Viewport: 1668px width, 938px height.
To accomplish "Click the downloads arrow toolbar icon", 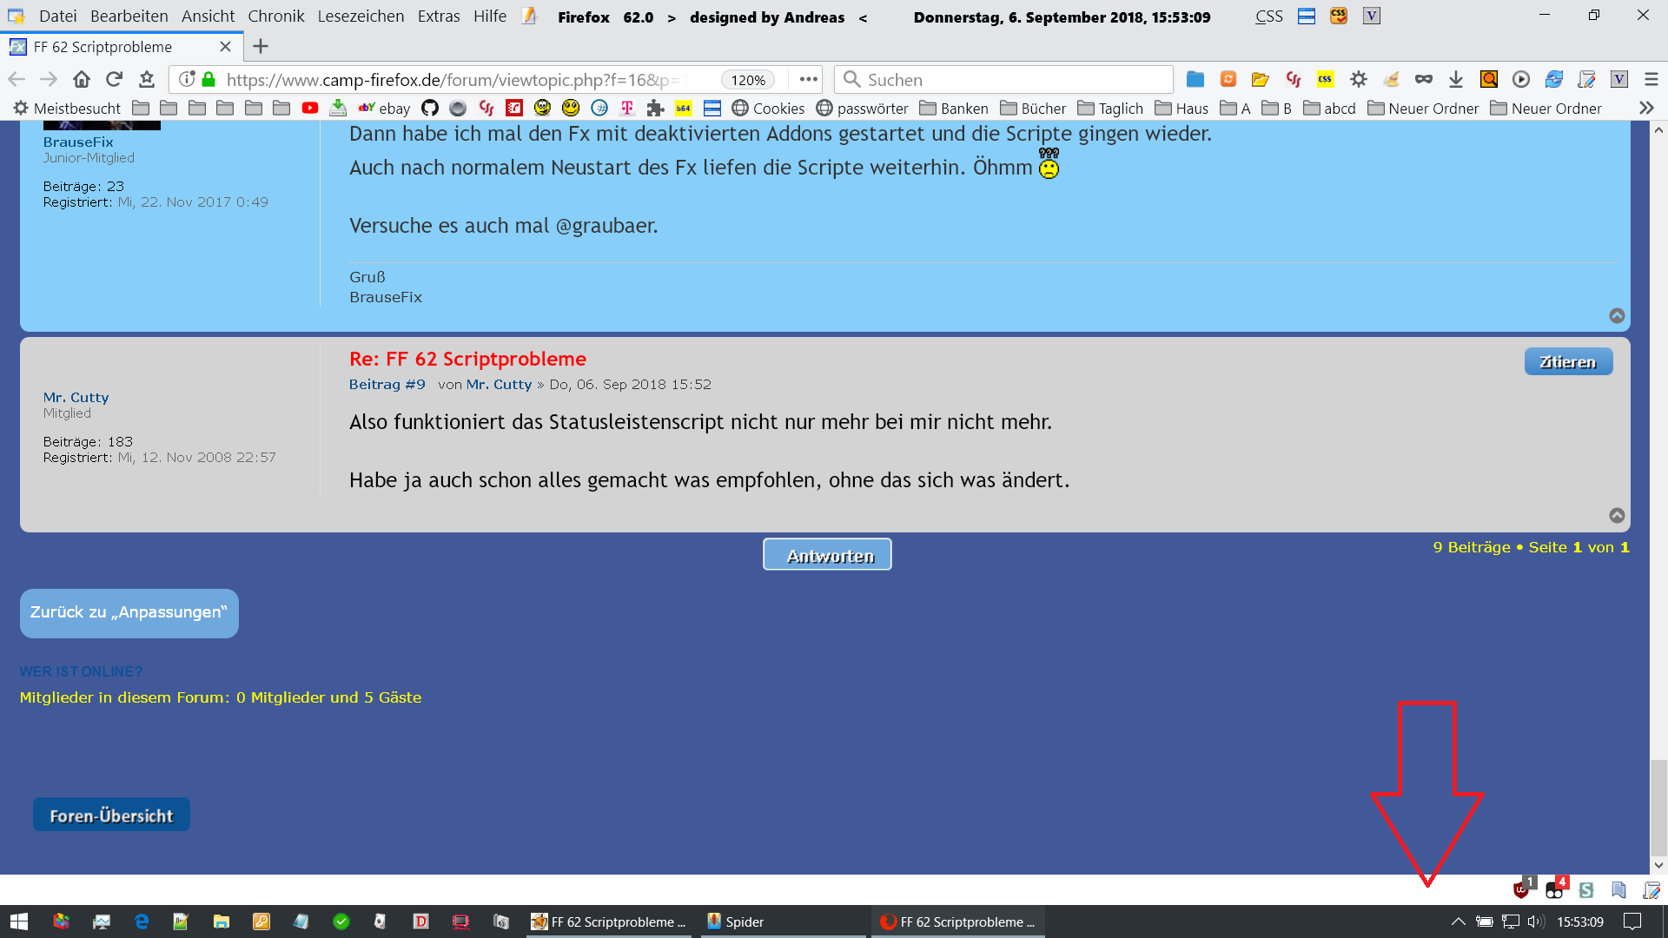I will pyautogui.click(x=1456, y=80).
